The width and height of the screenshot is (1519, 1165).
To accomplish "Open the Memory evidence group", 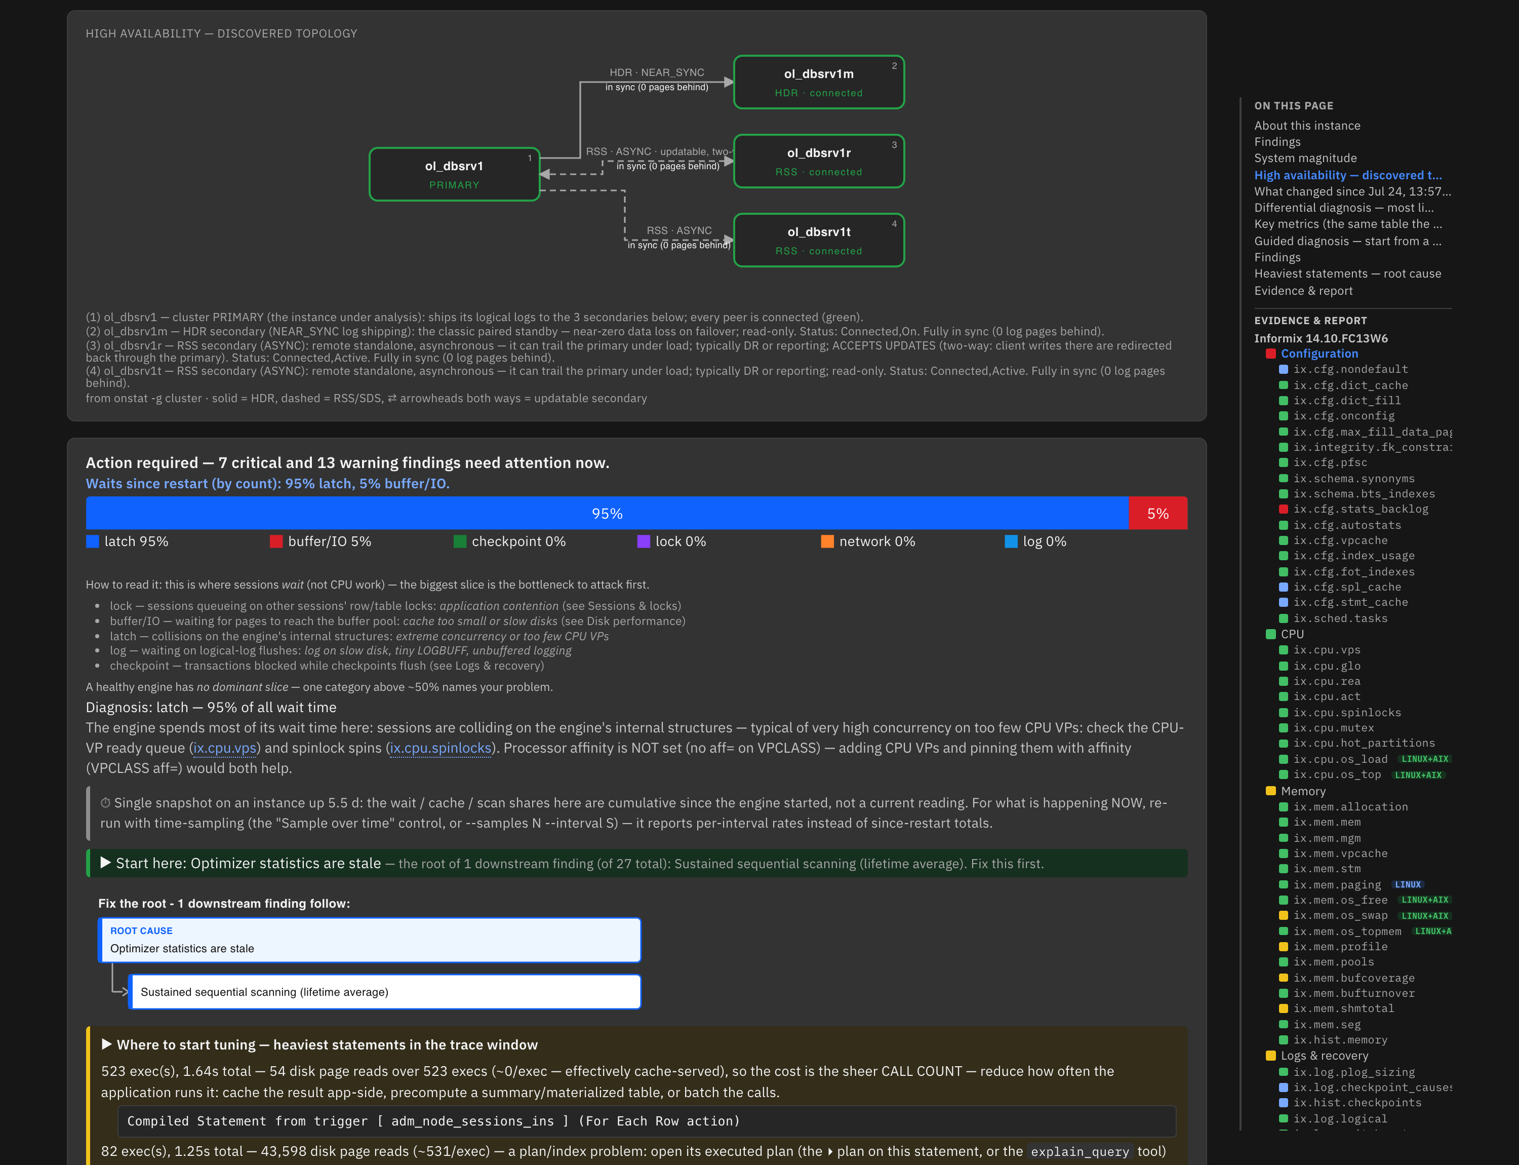I will pyautogui.click(x=1303, y=791).
